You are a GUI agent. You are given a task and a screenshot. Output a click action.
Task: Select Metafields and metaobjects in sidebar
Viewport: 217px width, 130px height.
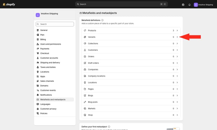pyautogui.click(x=55, y=100)
